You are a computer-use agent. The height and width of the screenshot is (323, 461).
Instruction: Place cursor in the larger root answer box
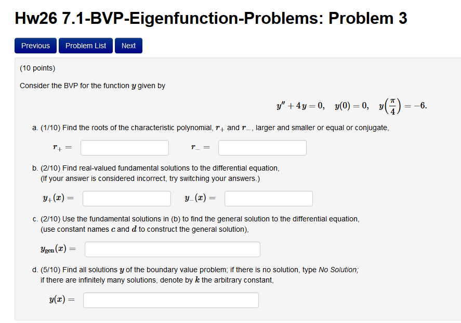tap(124, 148)
